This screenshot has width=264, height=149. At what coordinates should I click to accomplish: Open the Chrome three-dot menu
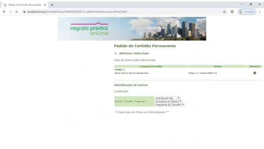(x=260, y=12)
